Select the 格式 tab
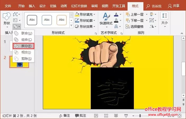 pos(135,6)
